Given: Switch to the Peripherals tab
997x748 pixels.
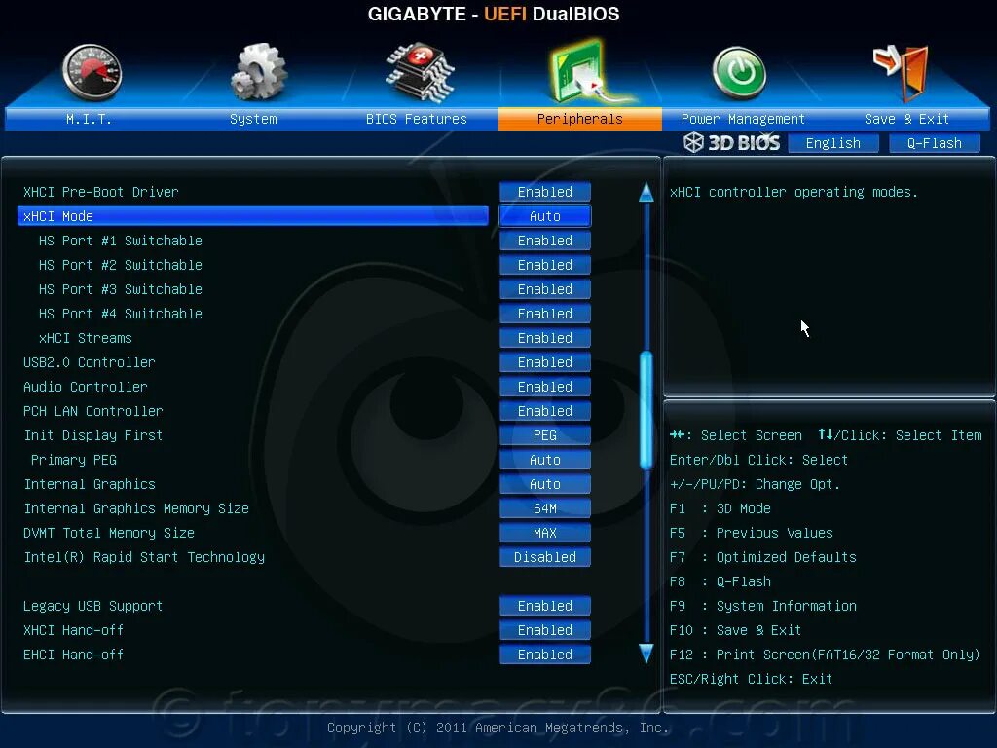Looking at the screenshot, I should pyautogui.click(x=579, y=118).
